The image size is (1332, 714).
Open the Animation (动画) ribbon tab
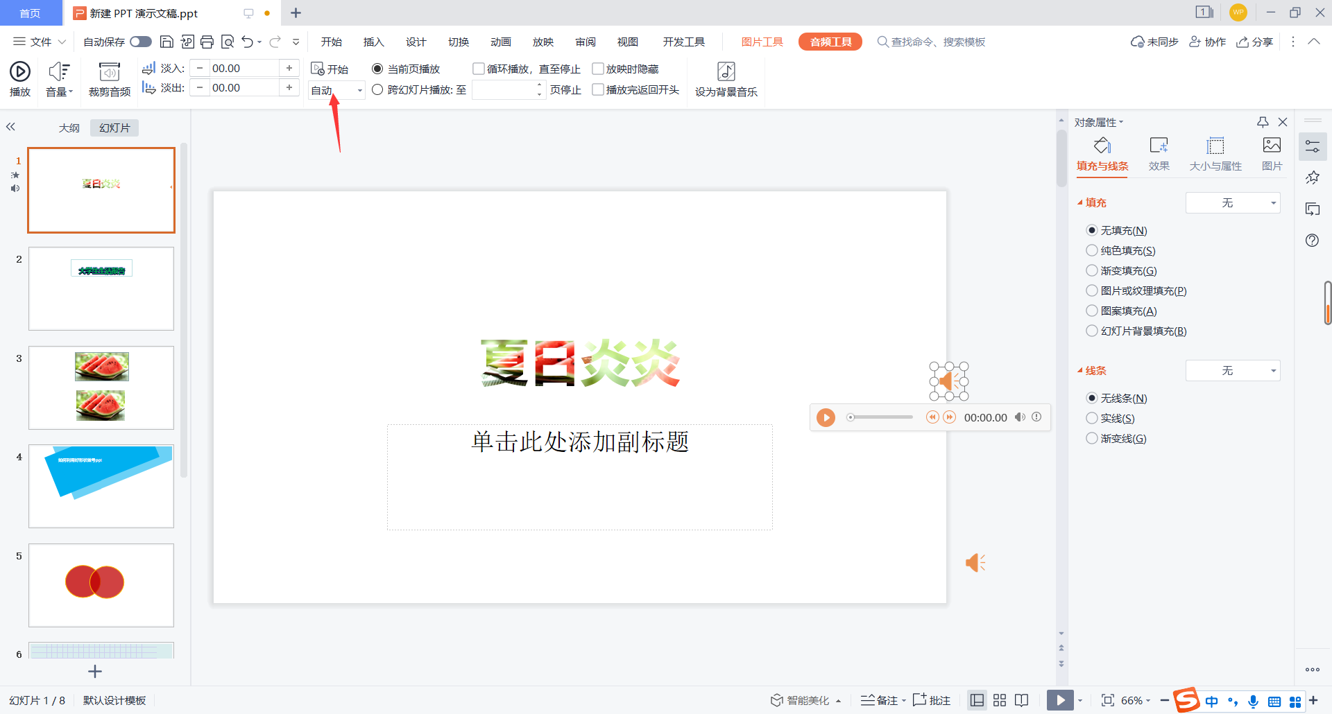[500, 42]
